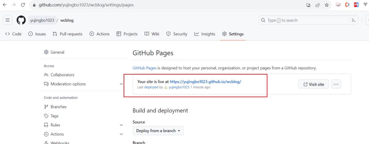Go to the Insights tab
Viewport: 369px width, 144px height.
205,34
